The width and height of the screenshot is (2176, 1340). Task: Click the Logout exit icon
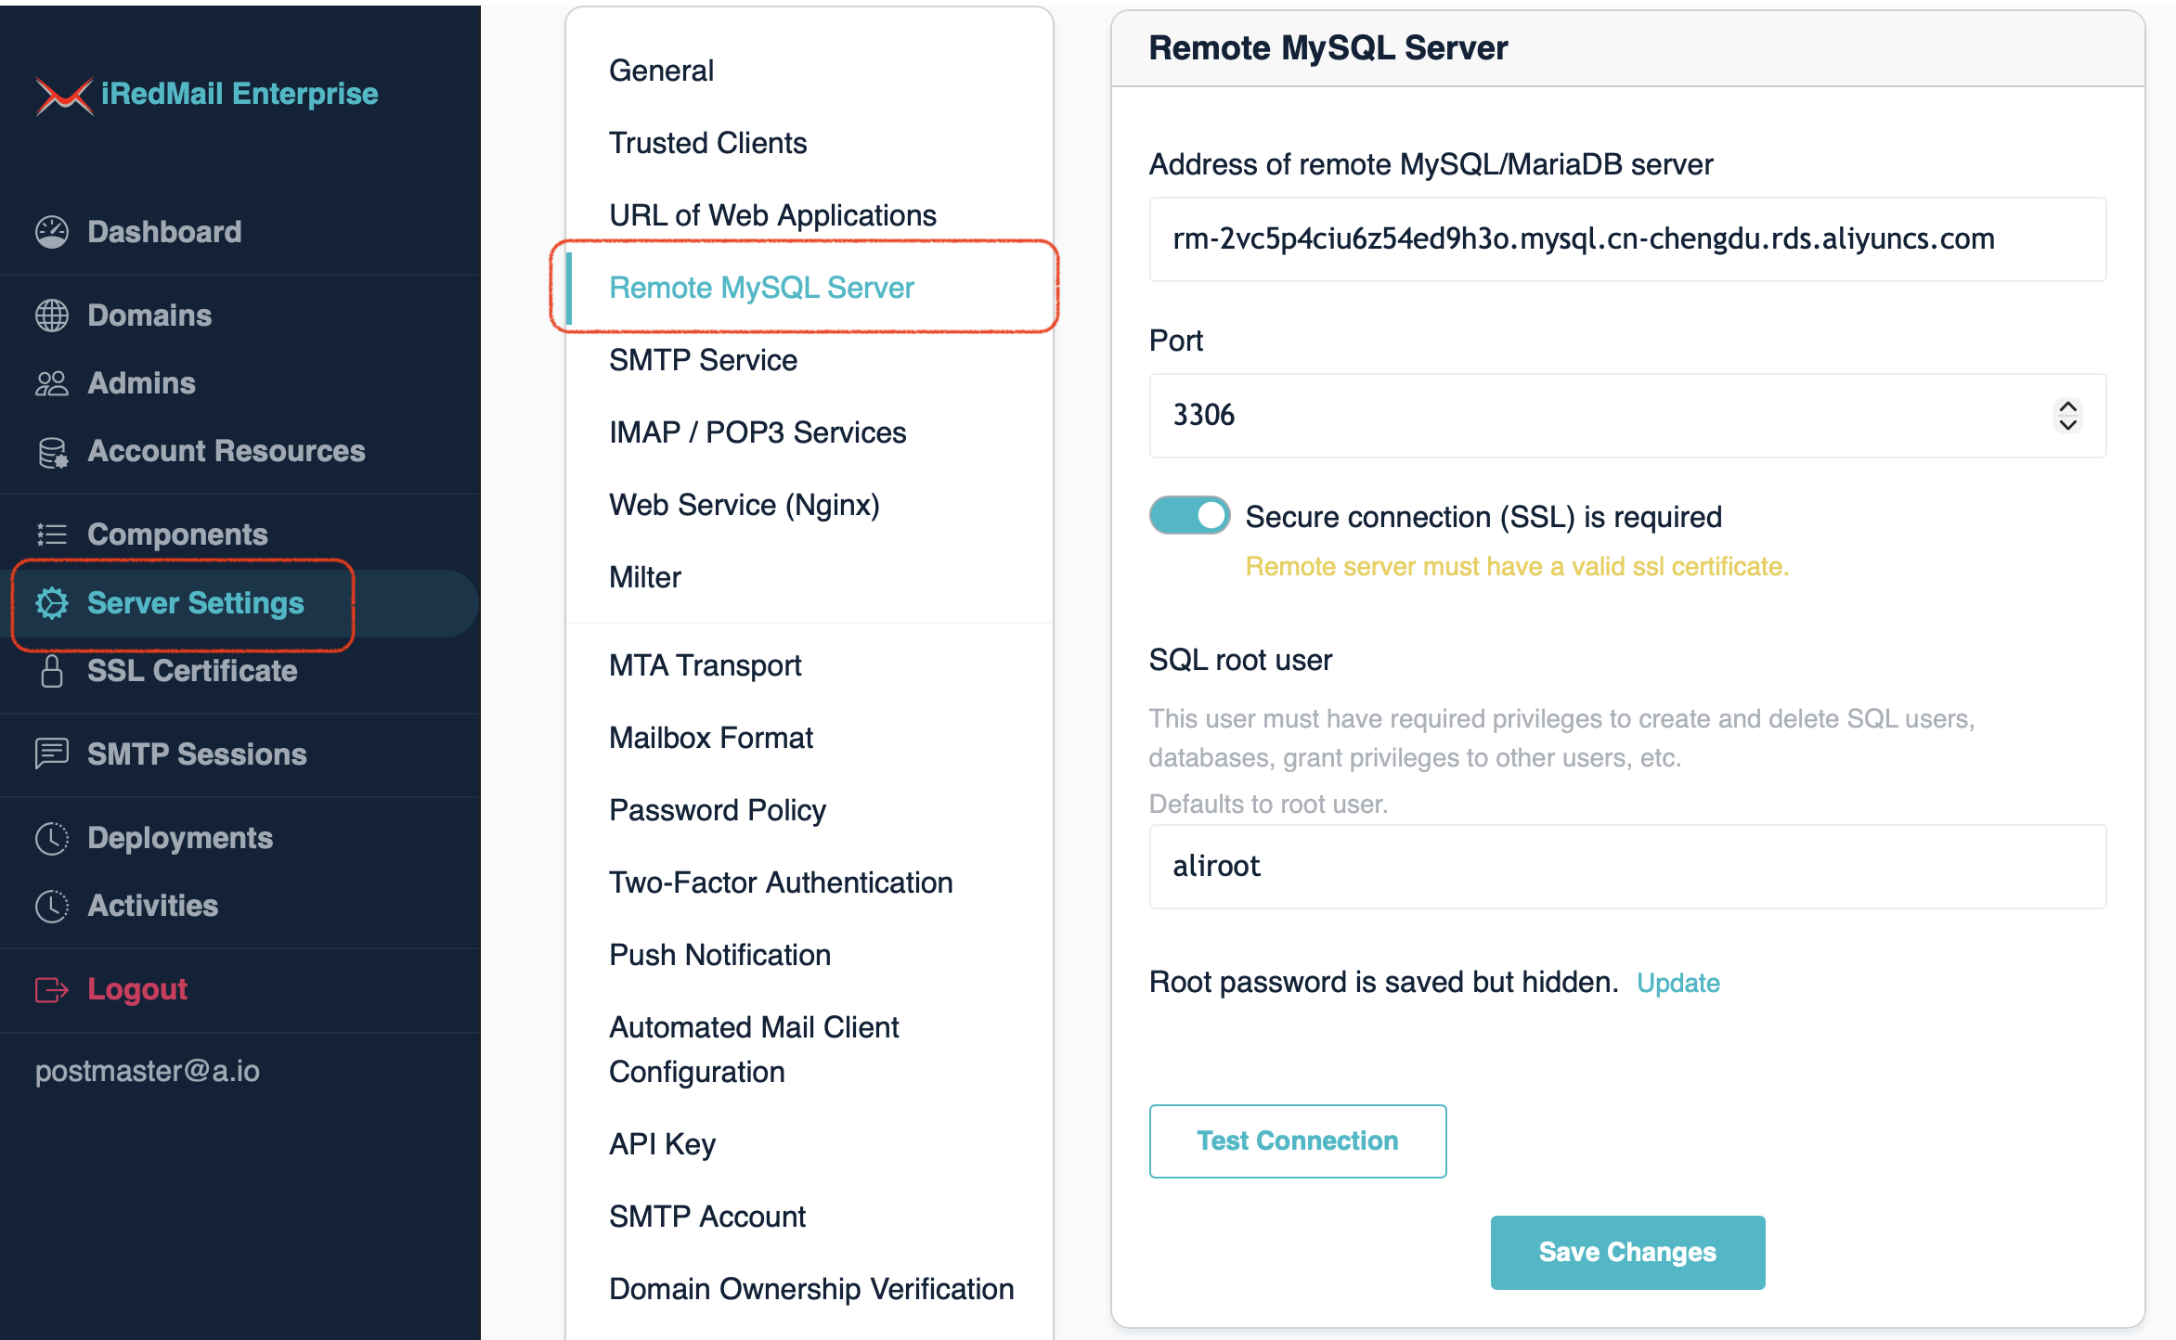click(52, 989)
